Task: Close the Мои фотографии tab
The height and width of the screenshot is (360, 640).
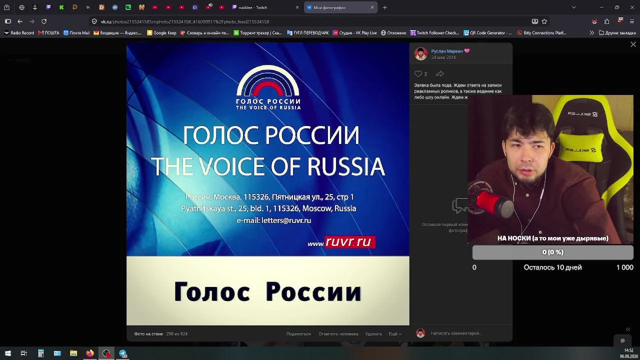Action: pos(372,7)
